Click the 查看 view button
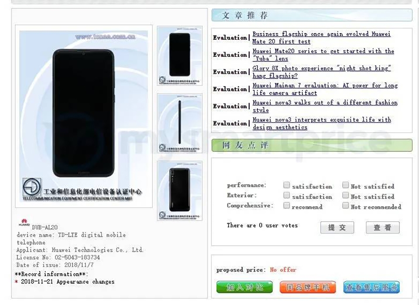Screen dimensions: 419x305 [x=383, y=227]
